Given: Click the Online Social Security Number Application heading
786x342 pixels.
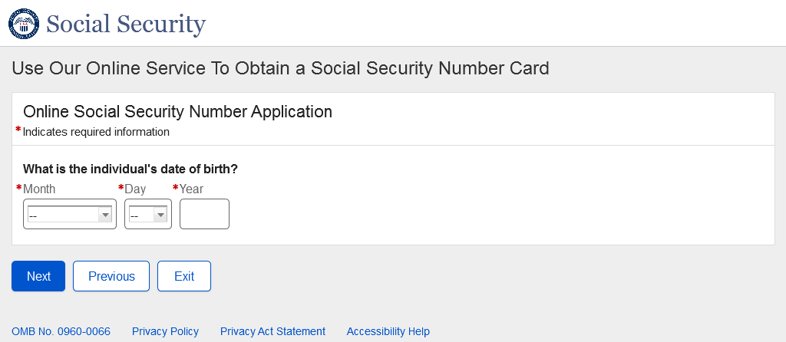Looking at the screenshot, I should click(177, 111).
